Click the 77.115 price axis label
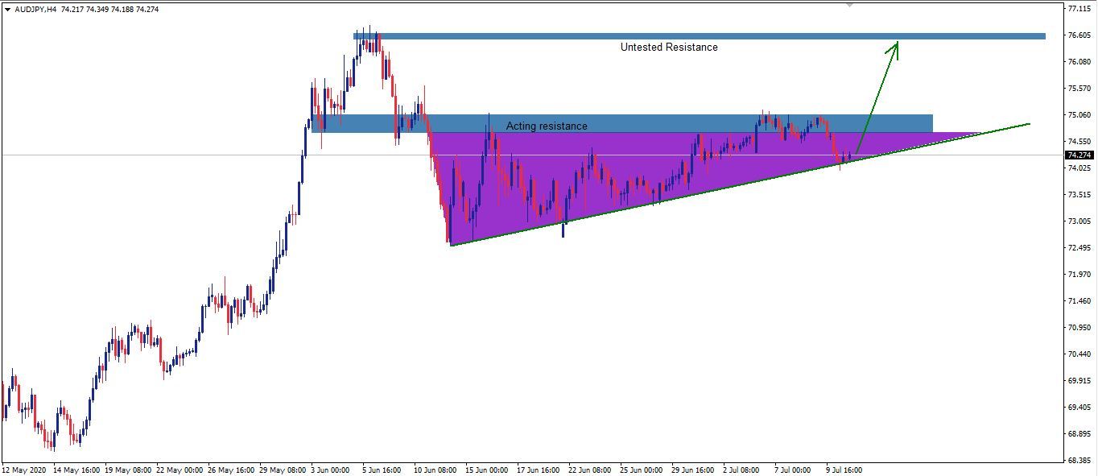This screenshot has width=1098, height=476. (x=1079, y=9)
